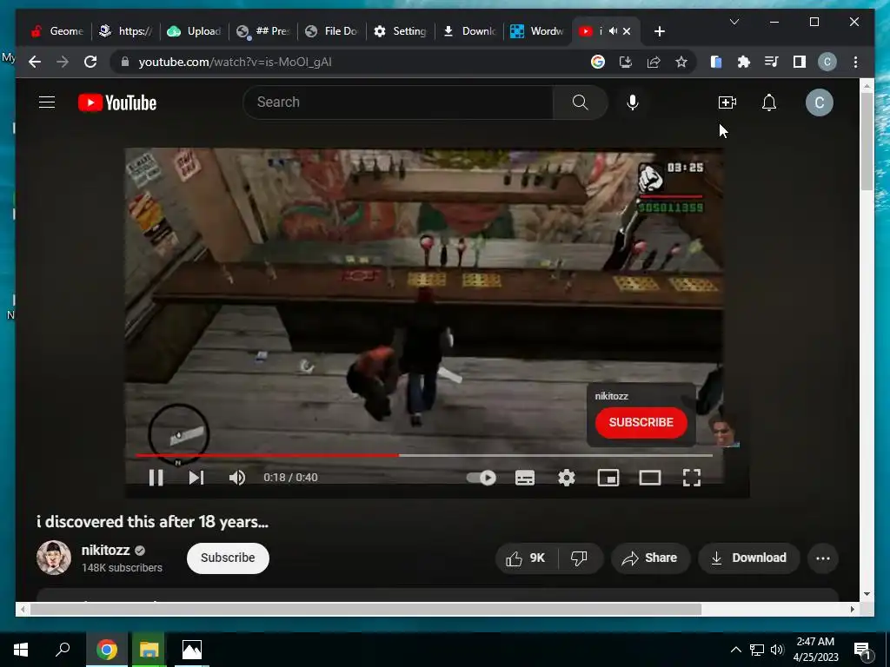Click the YouTube search magnifier button

point(580,102)
